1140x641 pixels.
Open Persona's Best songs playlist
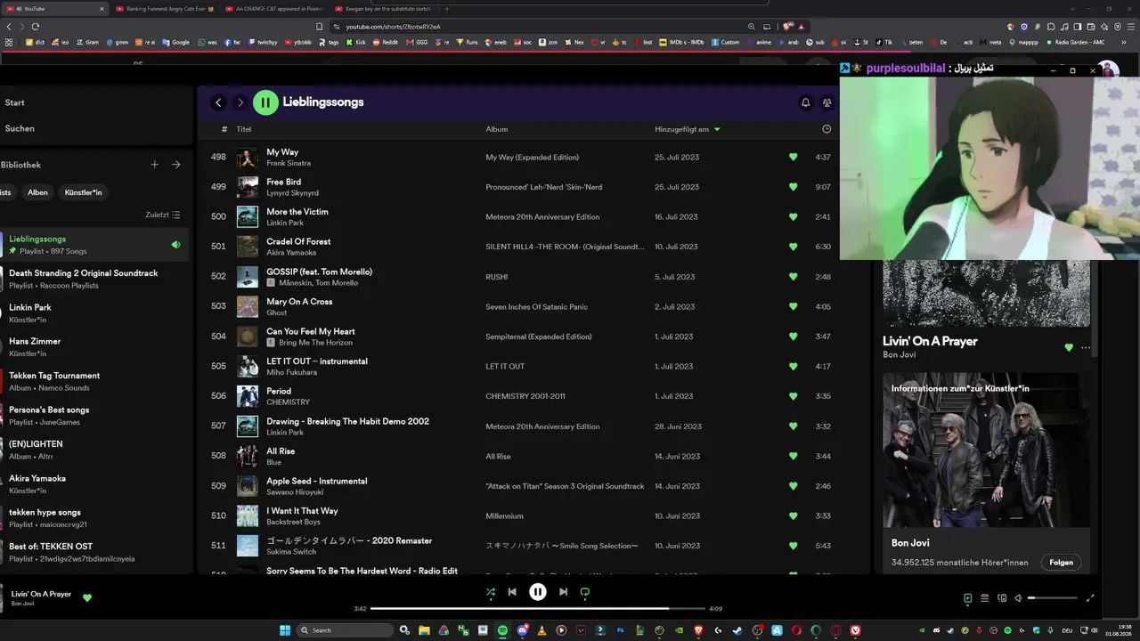pyautogui.click(x=94, y=416)
